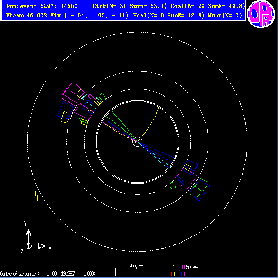The width and height of the screenshot is (278, 278).
Task: Click the yellow 1 GeV legend number
Action: [174, 267]
